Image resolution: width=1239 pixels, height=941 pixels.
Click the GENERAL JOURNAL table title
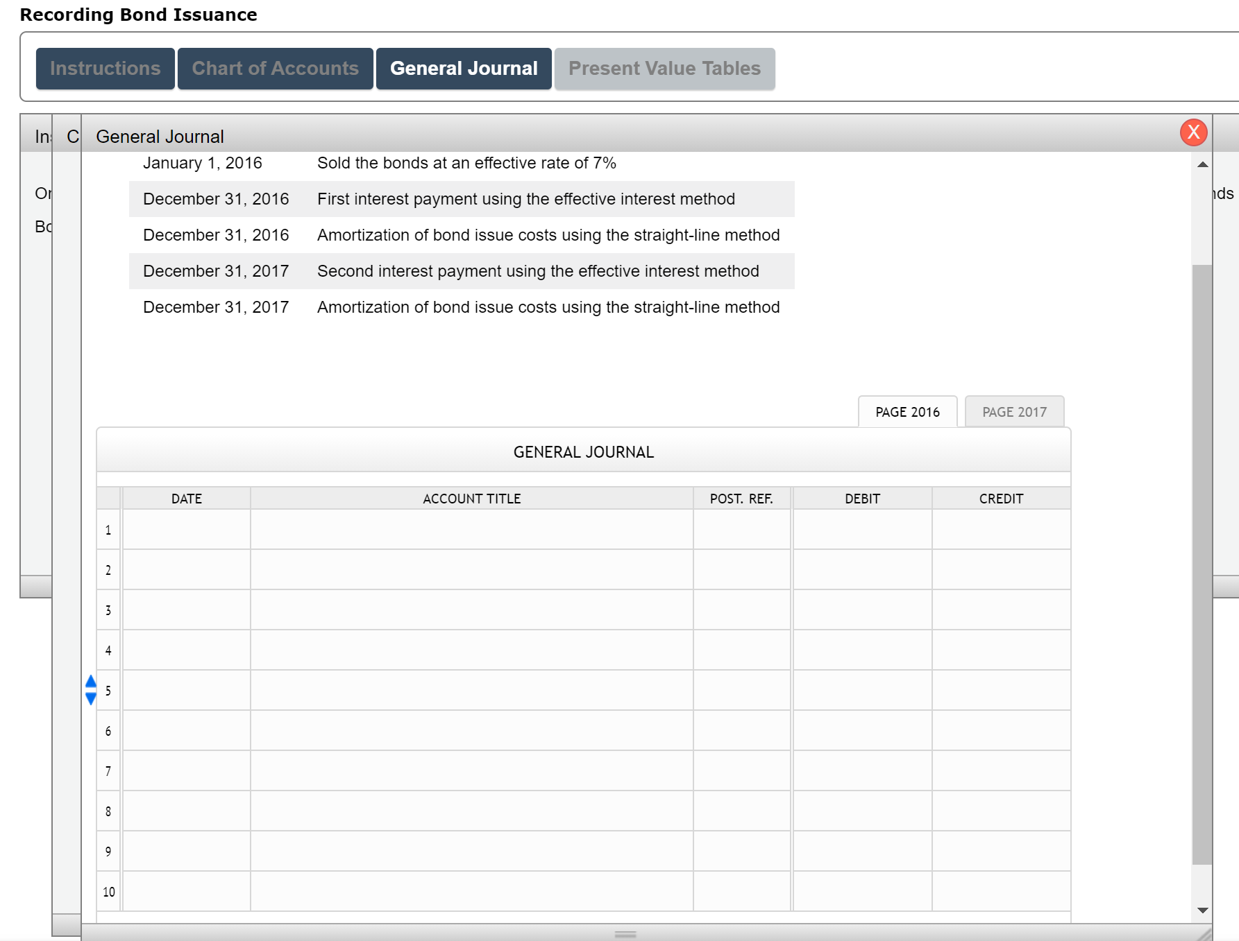tap(584, 452)
